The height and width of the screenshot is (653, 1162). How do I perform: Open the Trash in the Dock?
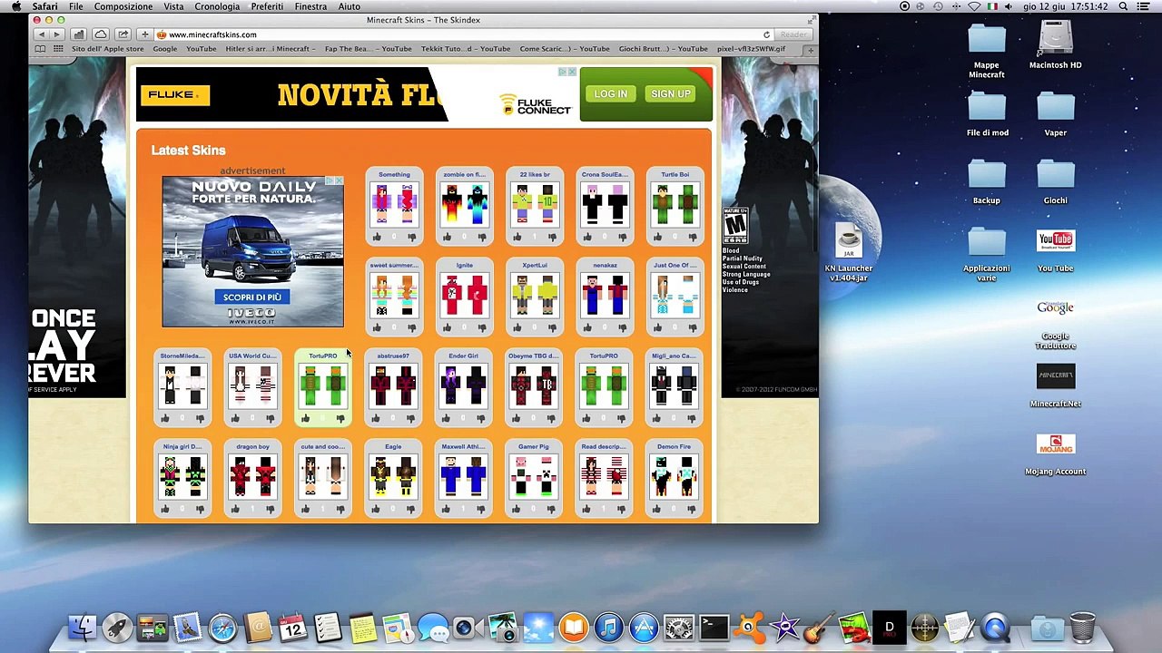1081,627
